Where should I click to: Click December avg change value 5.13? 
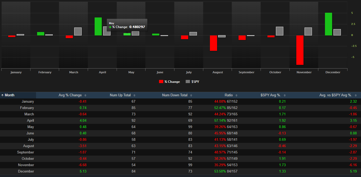(x=83, y=171)
